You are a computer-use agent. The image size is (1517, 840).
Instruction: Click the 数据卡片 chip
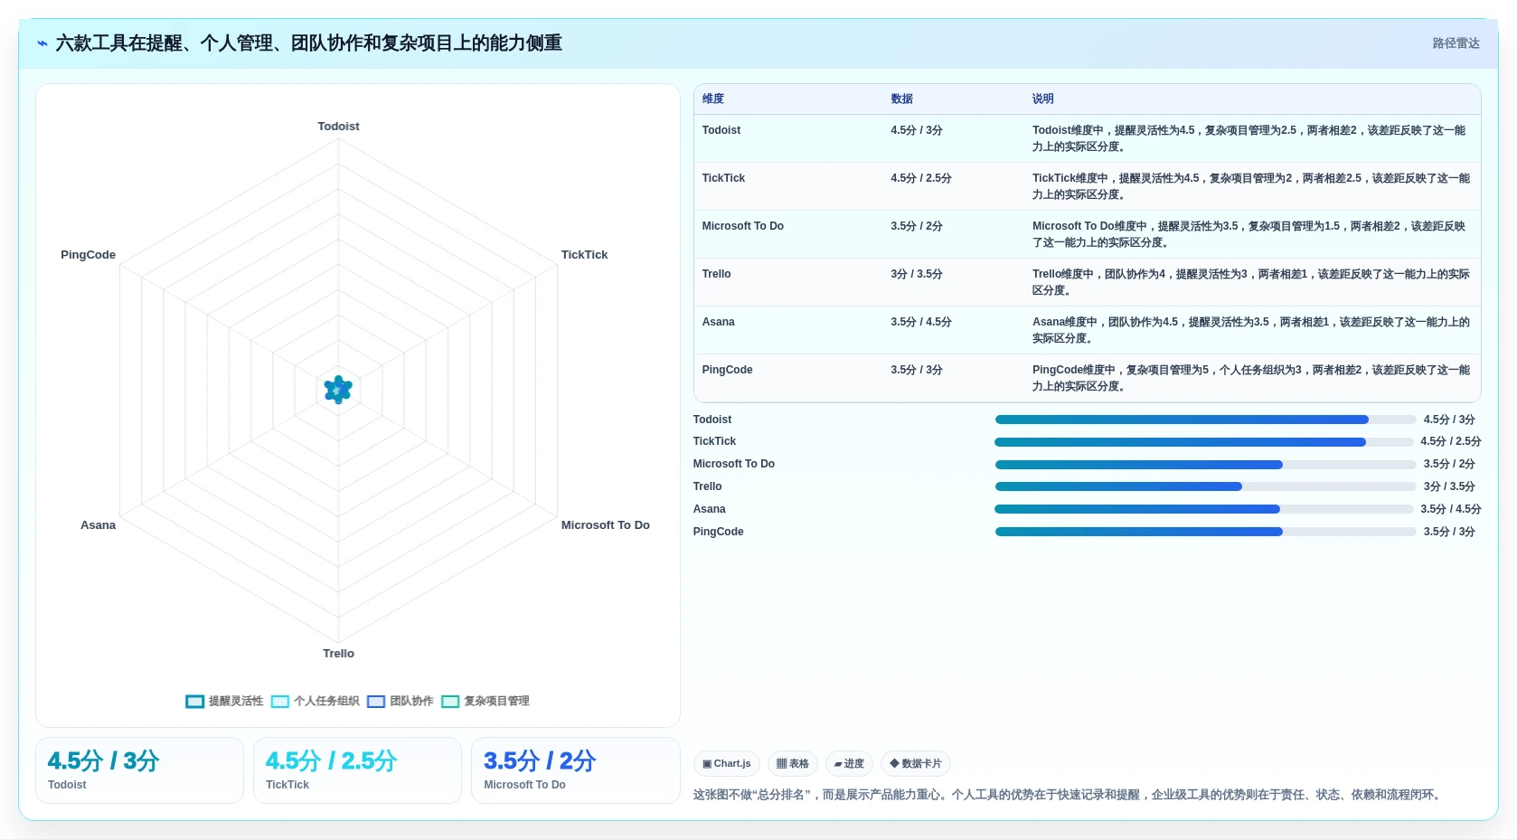click(x=916, y=764)
